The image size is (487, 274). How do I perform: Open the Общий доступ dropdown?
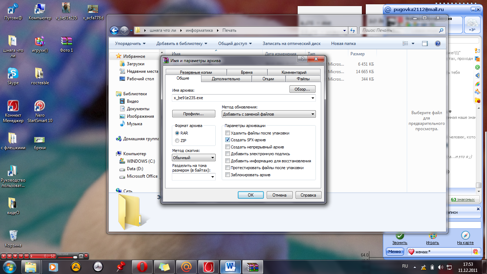(x=235, y=44)
